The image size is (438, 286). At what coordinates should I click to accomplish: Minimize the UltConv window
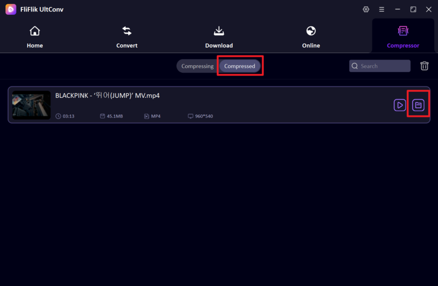tap(397, 9)
